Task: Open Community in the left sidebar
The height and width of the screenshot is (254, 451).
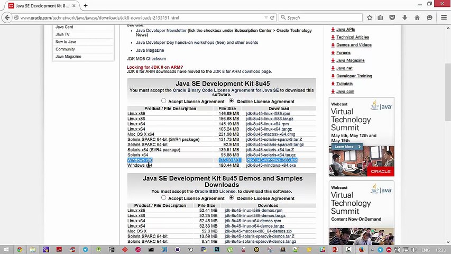Action: coord(65,49)
